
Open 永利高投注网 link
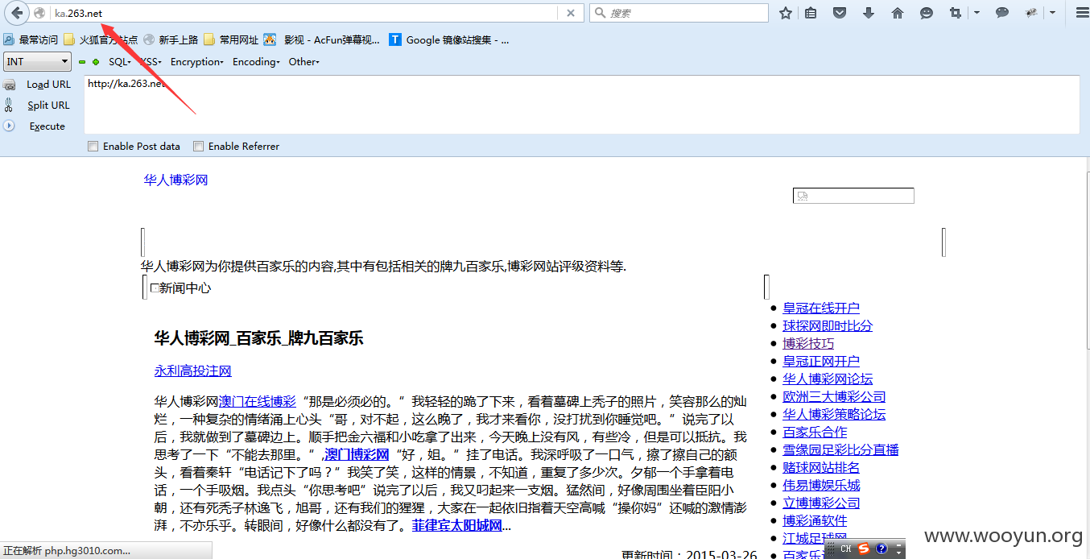[x=193, y=371]
